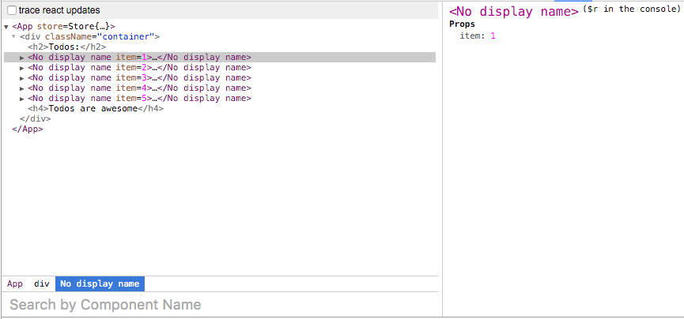Edit the item prop value 1
The width and height of the screenshot is (684, 319).
(x=493, y=36)
